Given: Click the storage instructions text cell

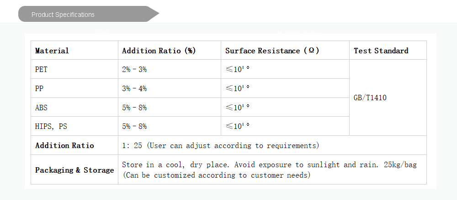Looking at the screenshot, I should [x=269, y=170].
